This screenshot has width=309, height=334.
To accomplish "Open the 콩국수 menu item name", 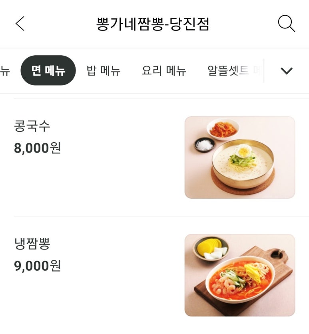I will point(32,127).
